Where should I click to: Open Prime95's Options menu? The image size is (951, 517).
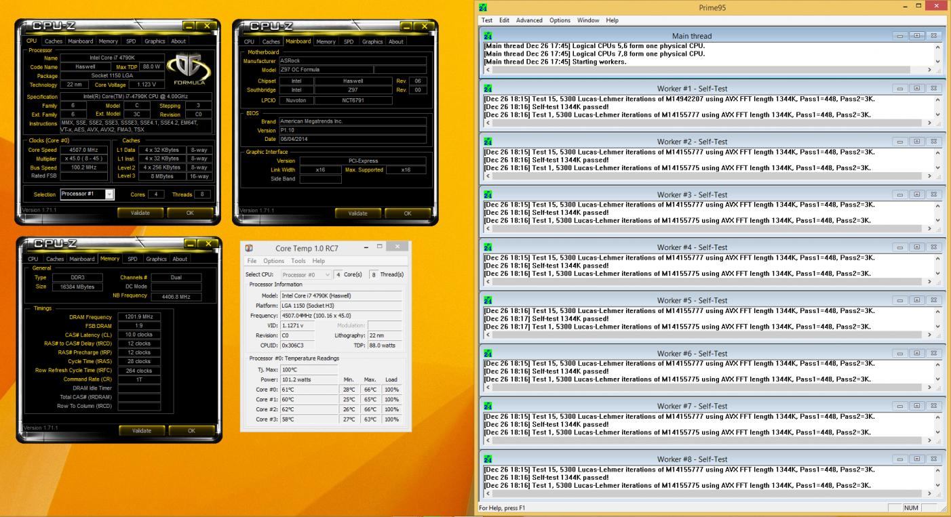point(560,20)
